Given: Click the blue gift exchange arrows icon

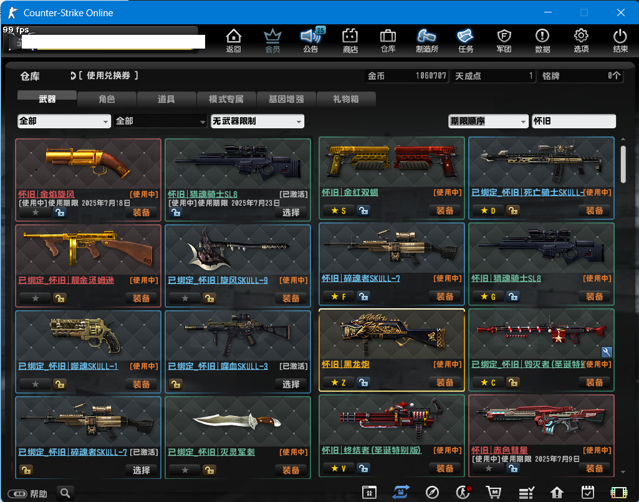Looking at the screenshot, I should (x=401, y=492).
